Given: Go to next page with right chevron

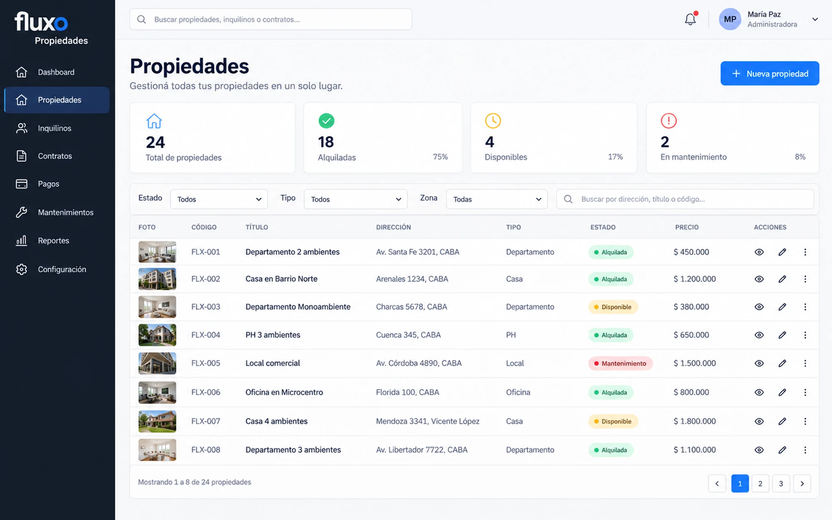Looking at the screenshot, I should pos(802,483).
